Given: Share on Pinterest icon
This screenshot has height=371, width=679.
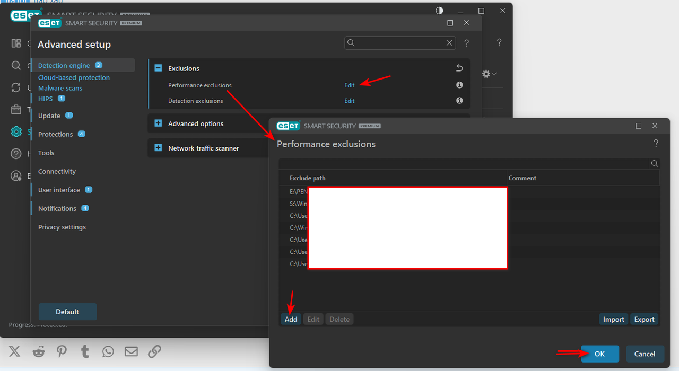Looking at the screenshot, I should point(62,351).
